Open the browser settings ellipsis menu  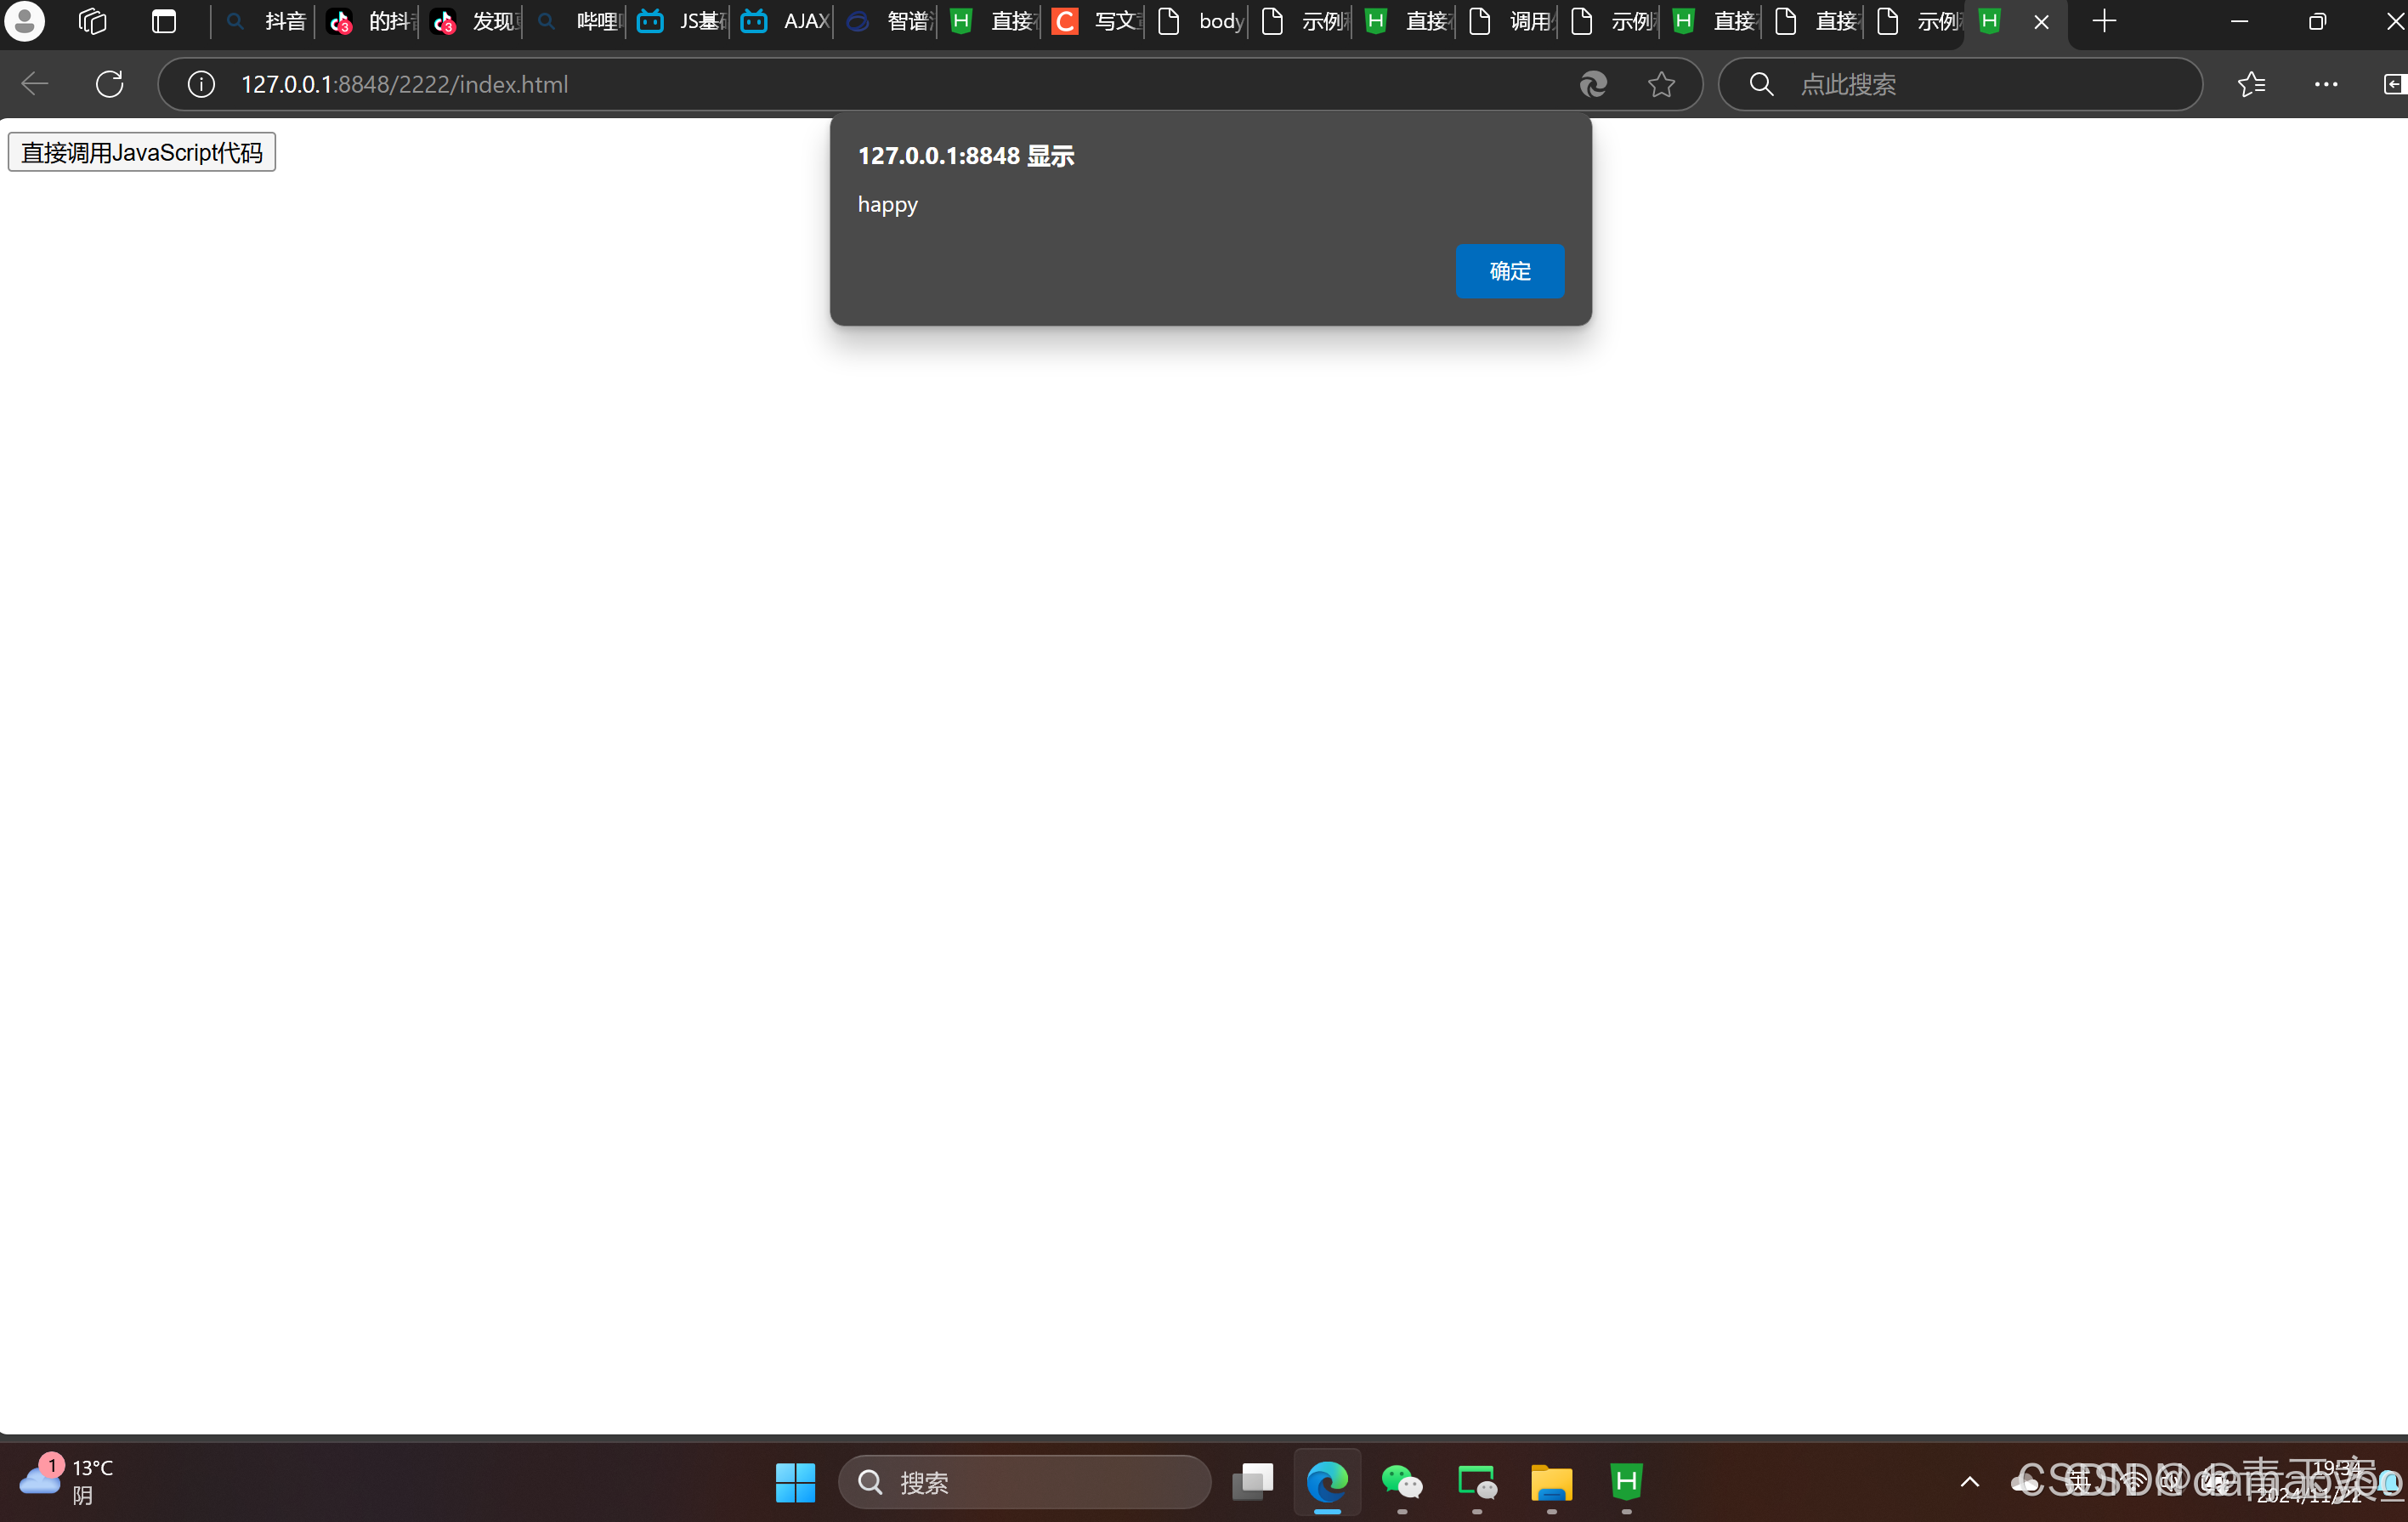click(x=2325, y=84)
